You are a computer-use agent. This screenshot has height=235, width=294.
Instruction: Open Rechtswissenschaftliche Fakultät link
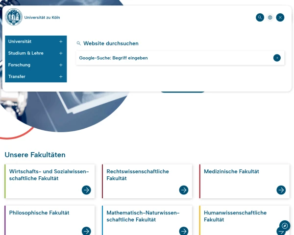(138, 175)
